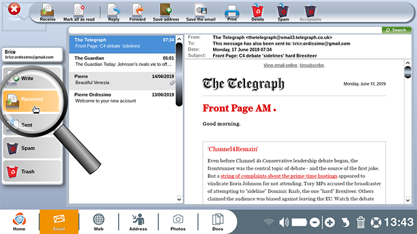417x234 pixels.
Task: Open the Spam folder in sidebar
Action: click(32, 148)
